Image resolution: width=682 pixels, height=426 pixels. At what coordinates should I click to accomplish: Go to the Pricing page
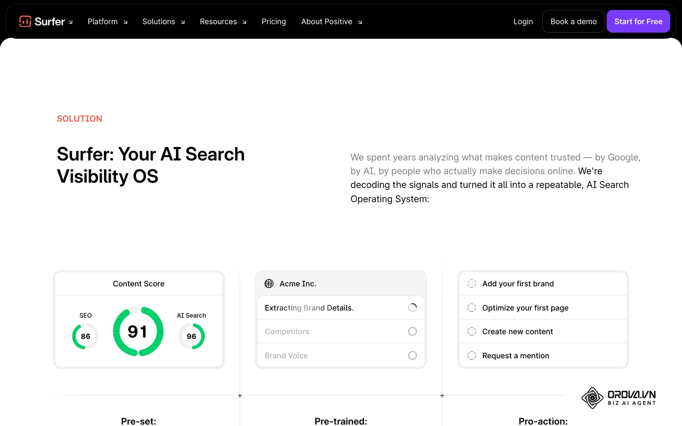point(274,21)
